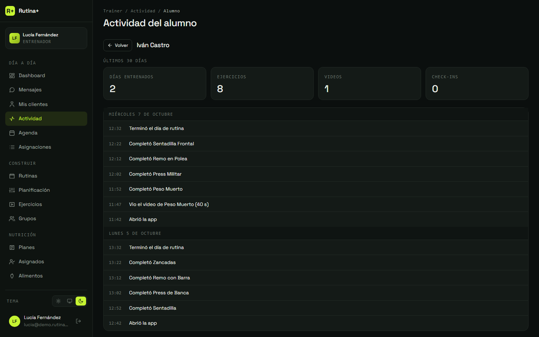This screenshot has height=337, width=539.
Task: Open Dashboard from the sidebar
Action: point(46,76)
